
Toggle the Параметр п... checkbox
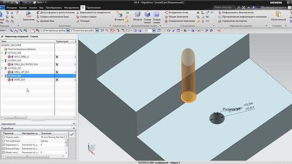click(3, 145)
